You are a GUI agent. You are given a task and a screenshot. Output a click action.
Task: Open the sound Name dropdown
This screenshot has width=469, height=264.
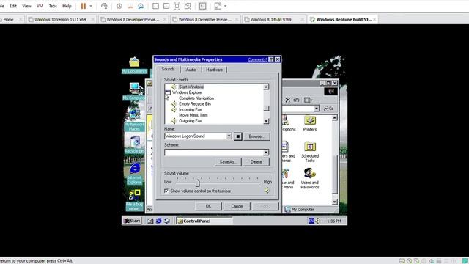coord(229,136)
